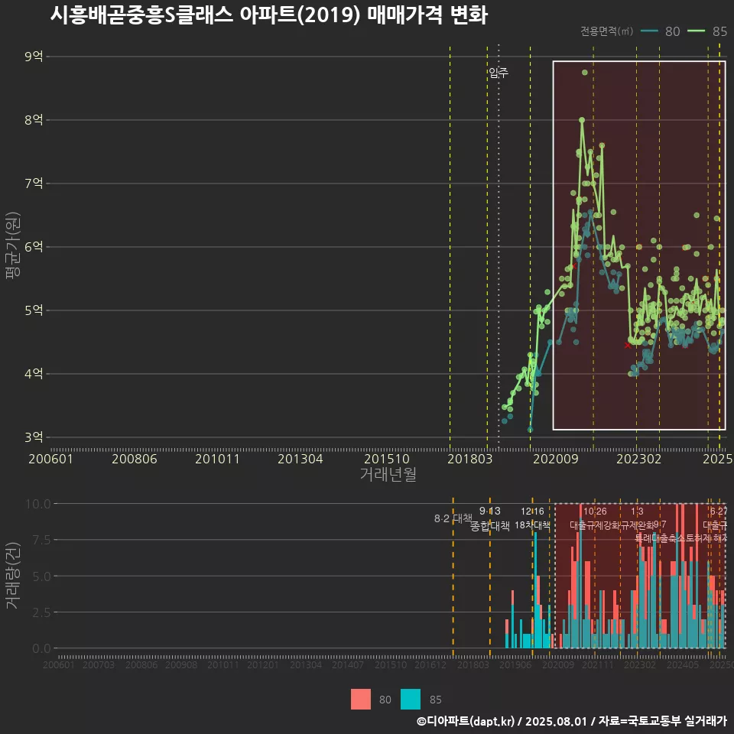Image resolution: width=734 pixels, height=734 pixels.
Task: Click 201803 on the price chart date axis
Action: pos(470,459)
